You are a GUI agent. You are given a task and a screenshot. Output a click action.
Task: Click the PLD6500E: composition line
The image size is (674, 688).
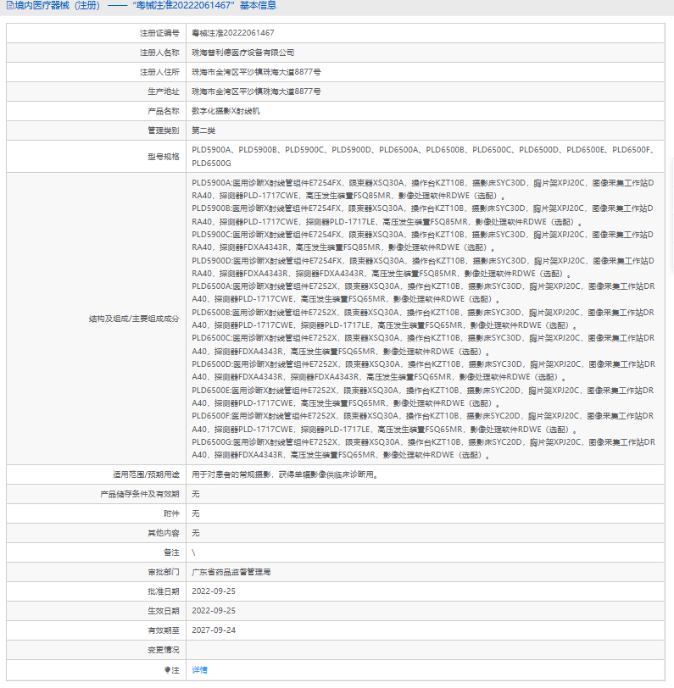point(423,397)
